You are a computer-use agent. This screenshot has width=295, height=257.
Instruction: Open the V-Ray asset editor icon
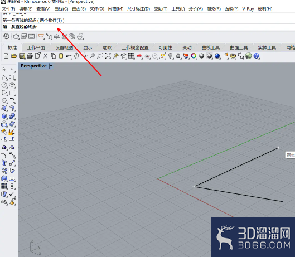point(6,36)
